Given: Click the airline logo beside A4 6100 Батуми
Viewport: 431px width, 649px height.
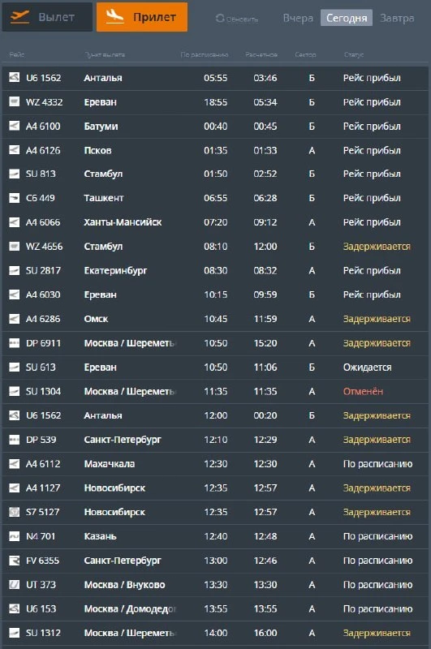Looking at the screenshot, I should pos(14,126).
